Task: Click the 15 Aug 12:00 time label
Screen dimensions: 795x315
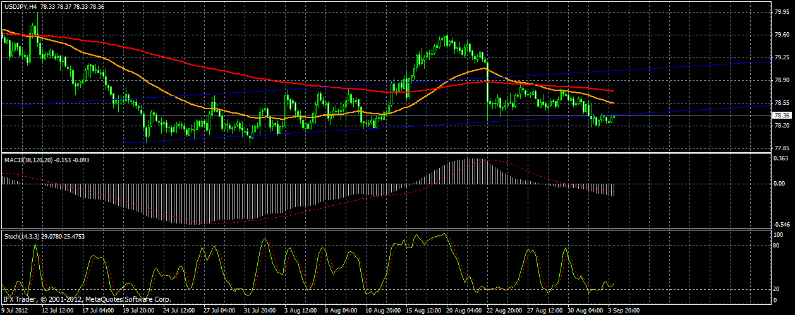Action: click(424, 311)
